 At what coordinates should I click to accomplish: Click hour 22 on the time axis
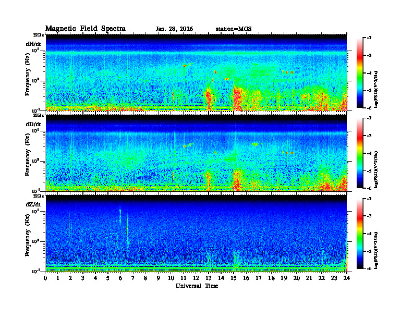tap(322, 278)
